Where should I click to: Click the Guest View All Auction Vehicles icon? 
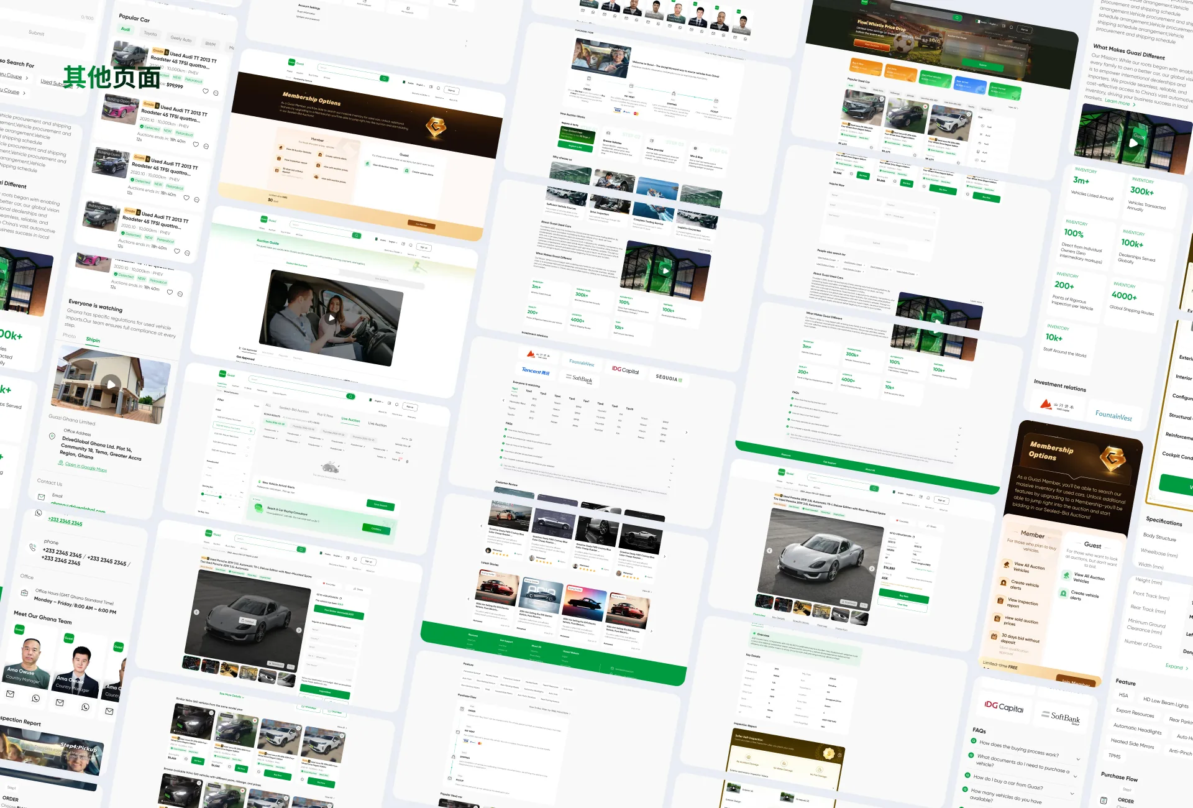coord(1066,576)
